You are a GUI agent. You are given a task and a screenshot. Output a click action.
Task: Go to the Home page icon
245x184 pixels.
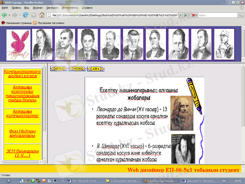[42, 15]
